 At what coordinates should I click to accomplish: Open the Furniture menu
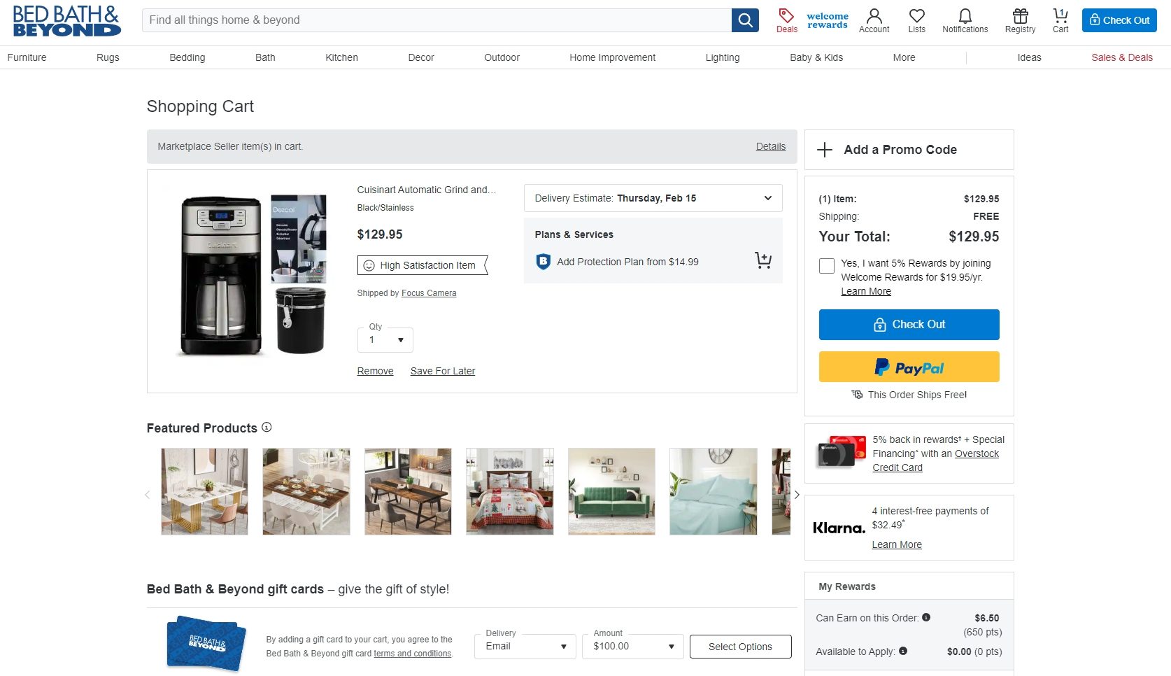27,57
